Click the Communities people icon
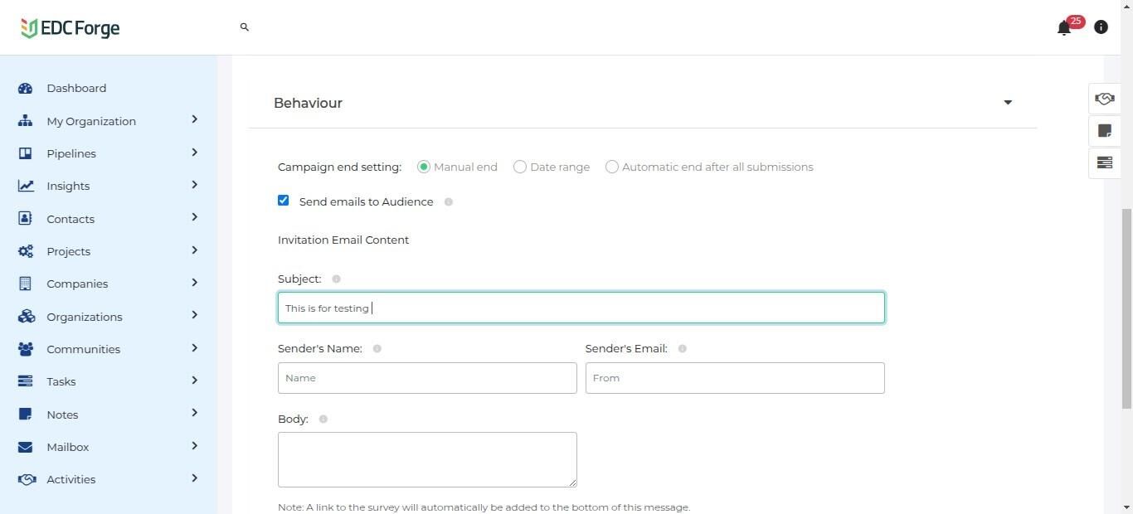 coord(26,349)
